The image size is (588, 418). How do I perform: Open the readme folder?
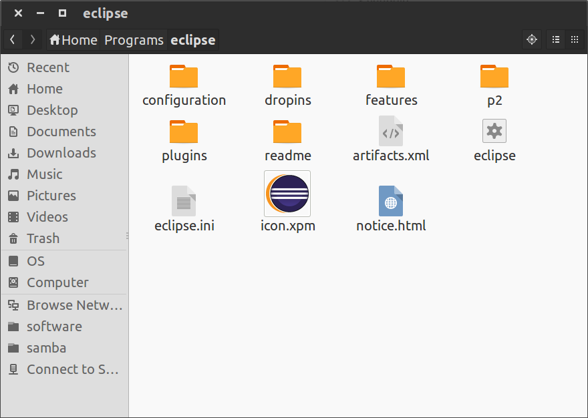click(287, 139)
